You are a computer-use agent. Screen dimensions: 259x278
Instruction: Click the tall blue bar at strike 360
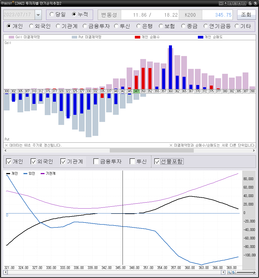170,67
